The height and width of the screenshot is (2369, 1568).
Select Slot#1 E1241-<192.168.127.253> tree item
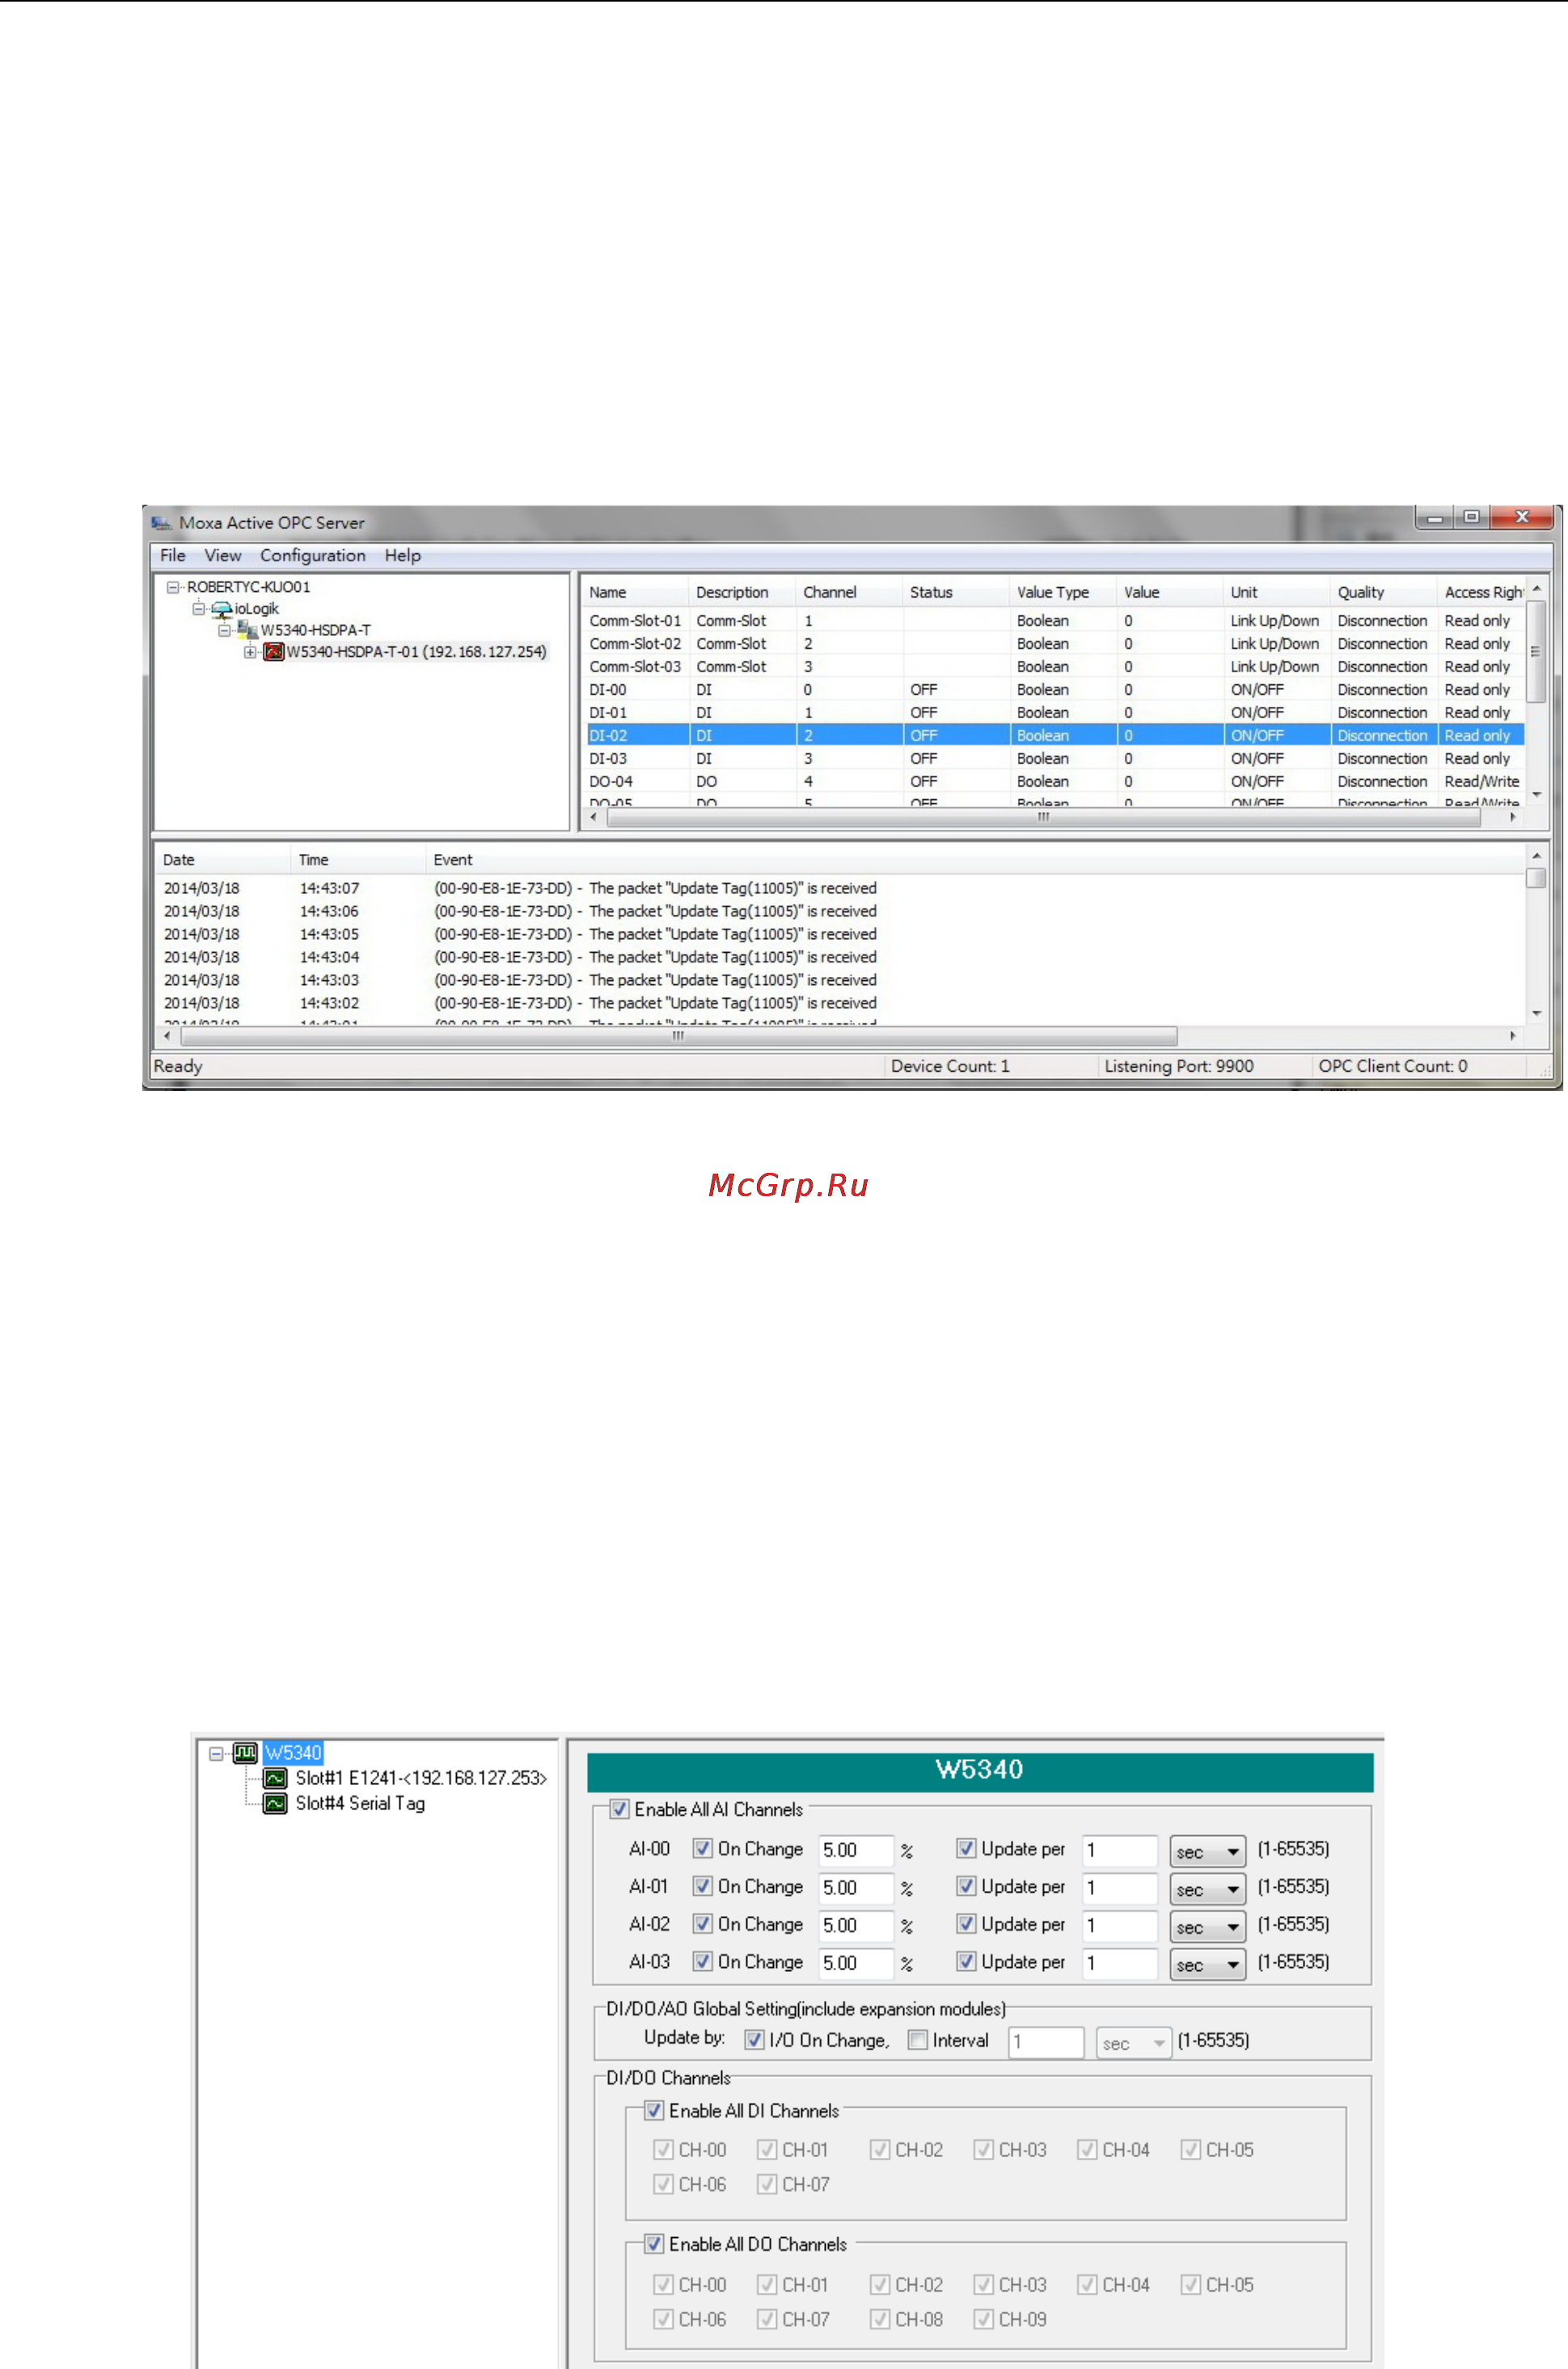click(x=421, y=1778)
